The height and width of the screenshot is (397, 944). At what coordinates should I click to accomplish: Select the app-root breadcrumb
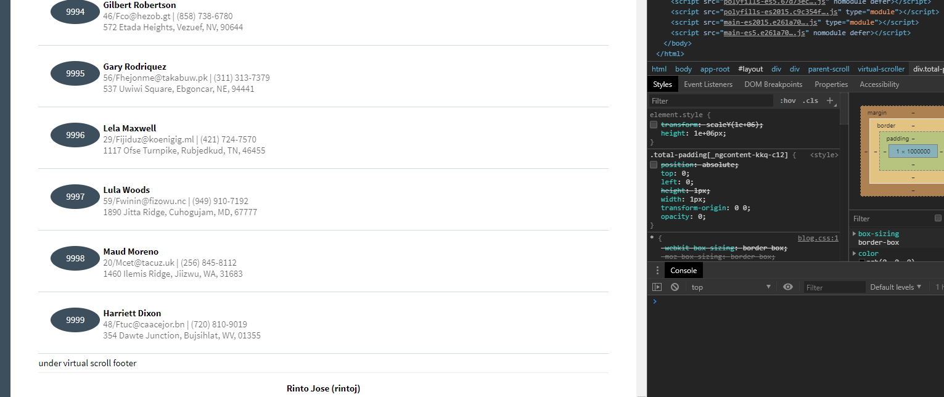click(x=715, y=69)
